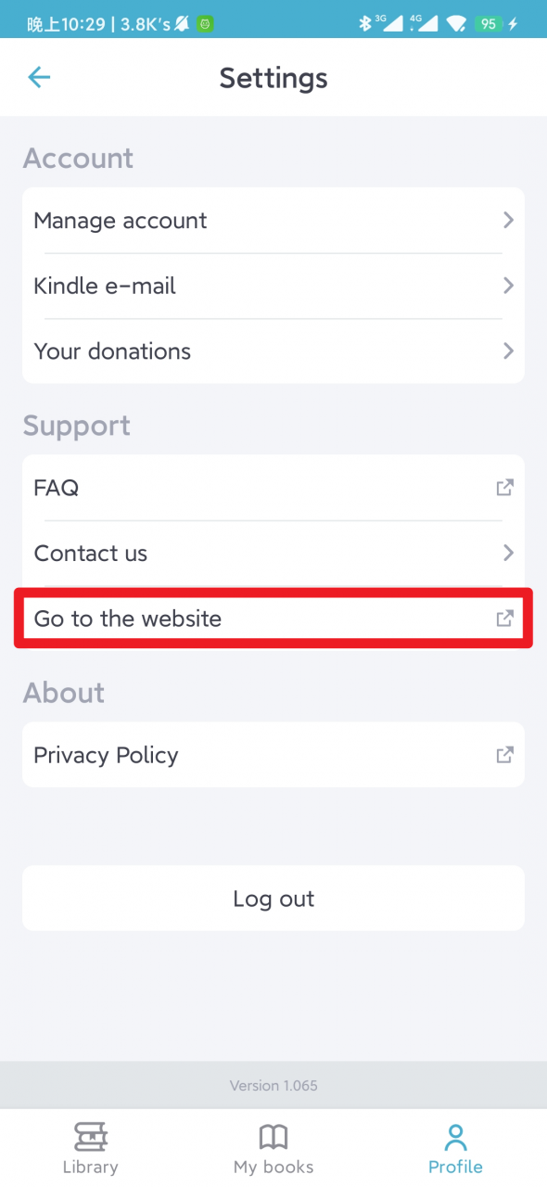Tap external link icon beside FAQ
Image resolution: width=547 pixels, height=1187 pixels.
(x=505, y=487)
